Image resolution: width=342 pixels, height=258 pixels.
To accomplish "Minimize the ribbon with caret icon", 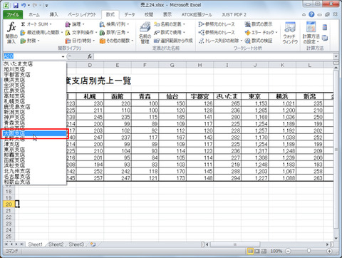I will [304, 15].
